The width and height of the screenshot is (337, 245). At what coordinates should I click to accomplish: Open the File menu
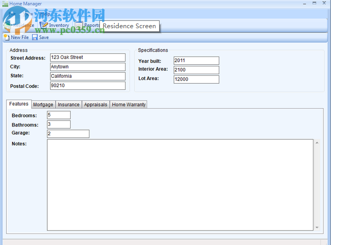(x=12, y=14)
